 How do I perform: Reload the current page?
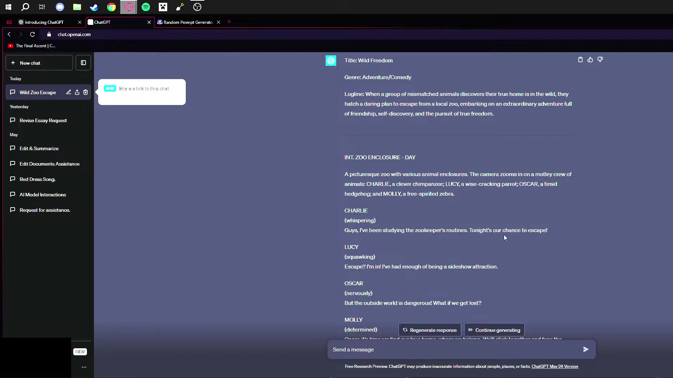click(x=32, y=34)
